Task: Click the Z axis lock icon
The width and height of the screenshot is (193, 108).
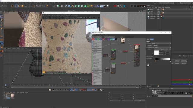Action: click(x=43, y=6)
